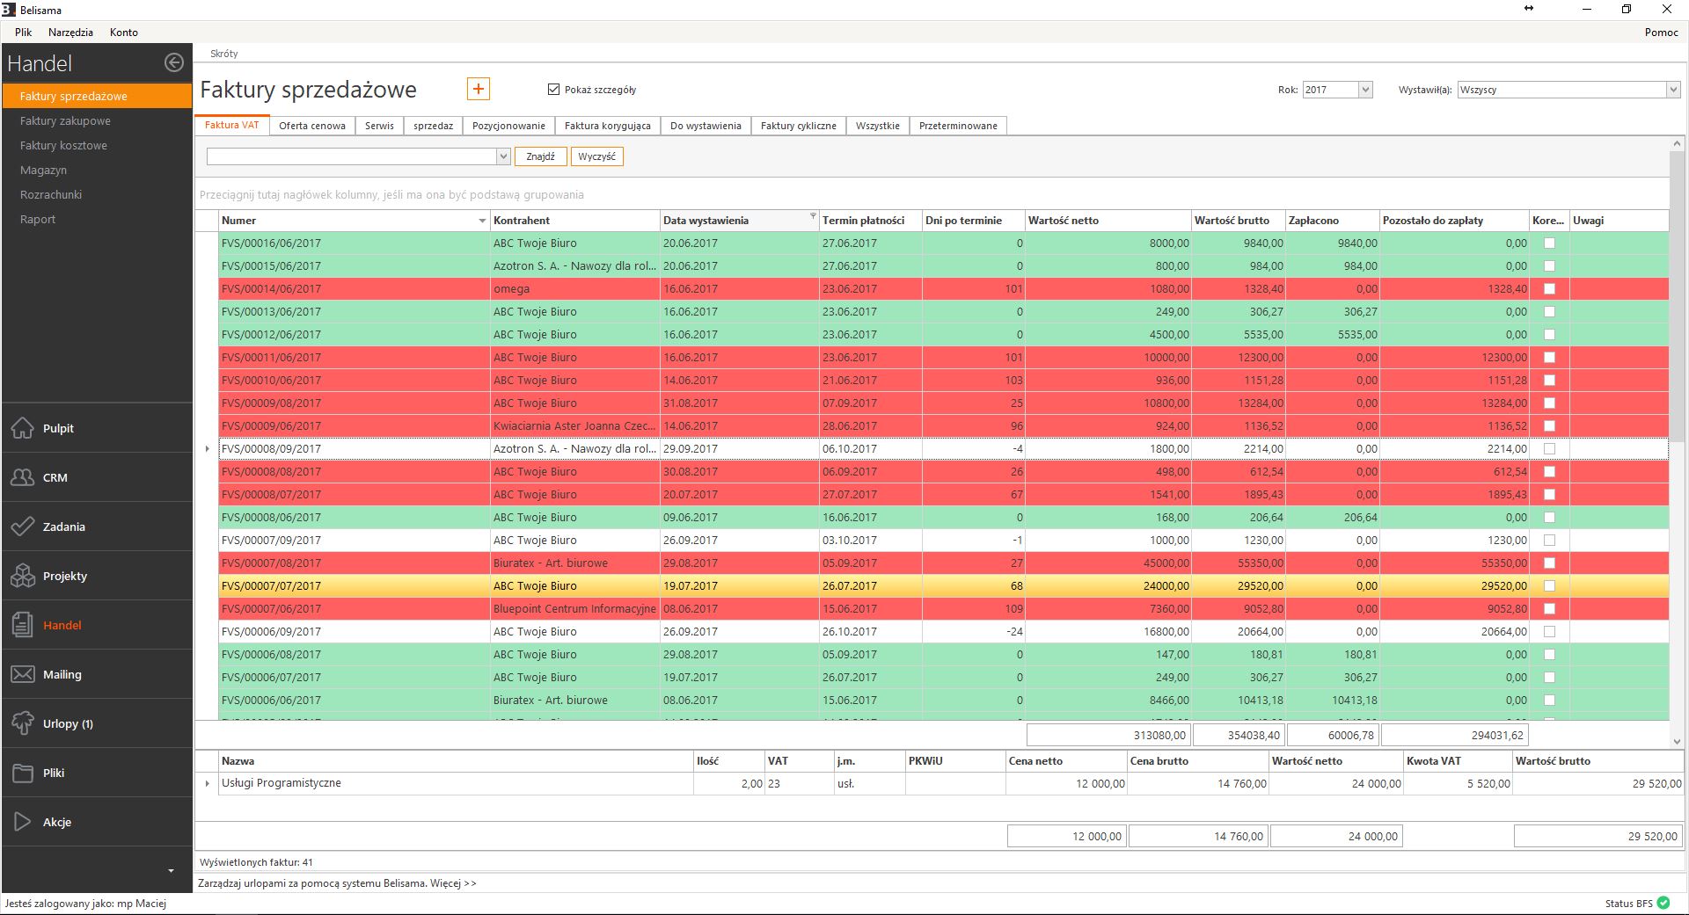This screenshot has height=915, width=1689.
Task: Open the CRM module icon
Action: point(23,477)
